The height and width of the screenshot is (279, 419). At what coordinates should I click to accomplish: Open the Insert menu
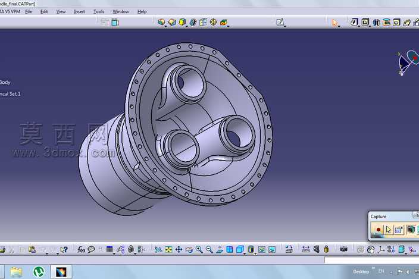79,12
